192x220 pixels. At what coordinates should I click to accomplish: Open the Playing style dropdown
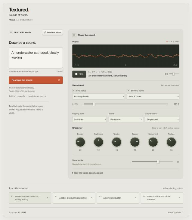click(x=89, y=119)
